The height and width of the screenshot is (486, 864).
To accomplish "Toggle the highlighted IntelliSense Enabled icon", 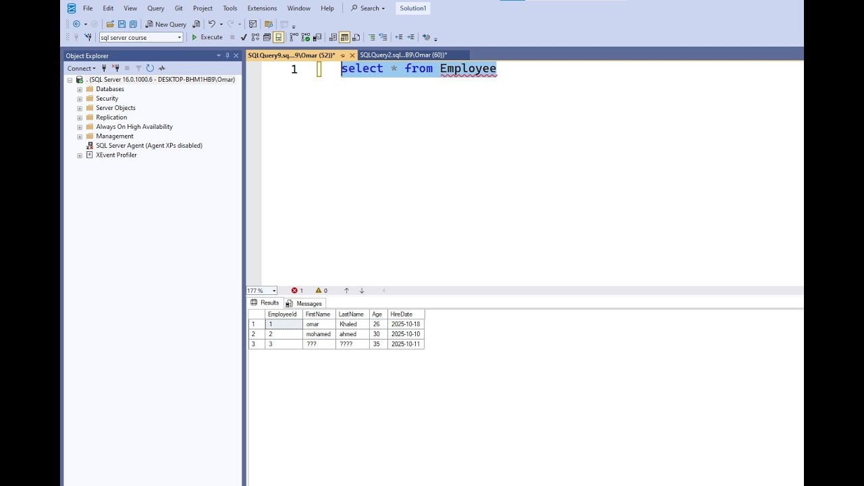I will (x=278, y=37).
